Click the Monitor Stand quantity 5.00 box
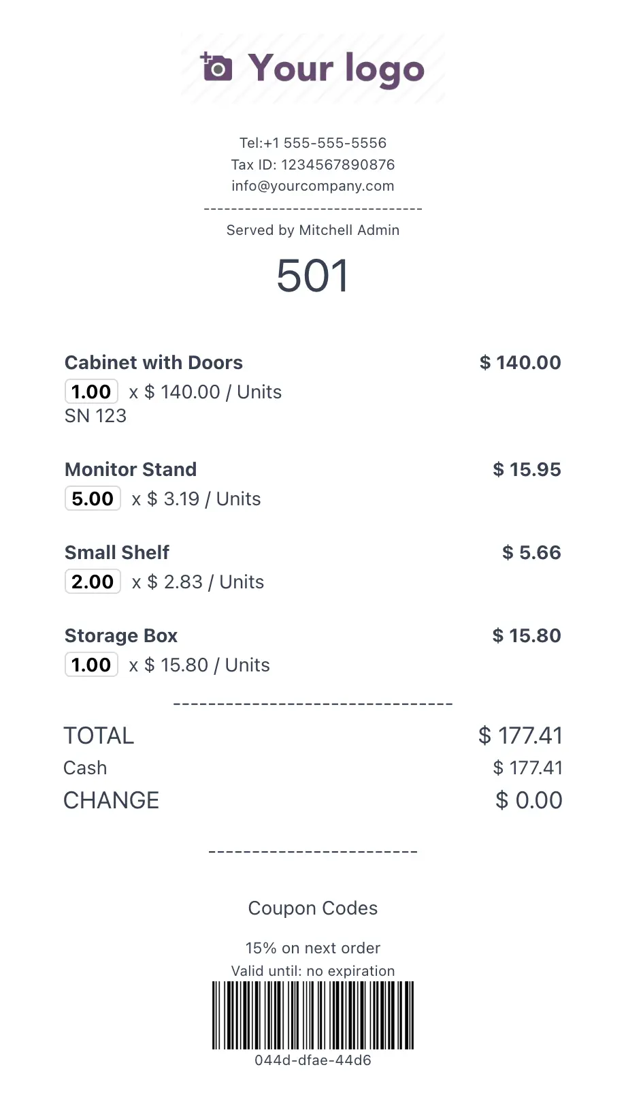 click(93, 498)
